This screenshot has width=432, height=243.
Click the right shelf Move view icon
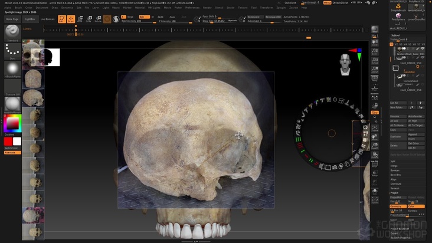pyautogui.click(x=375, y=137)
